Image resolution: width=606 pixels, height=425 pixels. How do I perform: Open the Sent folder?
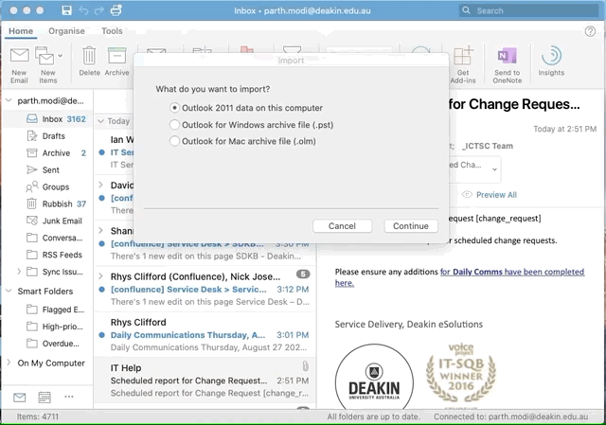[x=48, y=170]
